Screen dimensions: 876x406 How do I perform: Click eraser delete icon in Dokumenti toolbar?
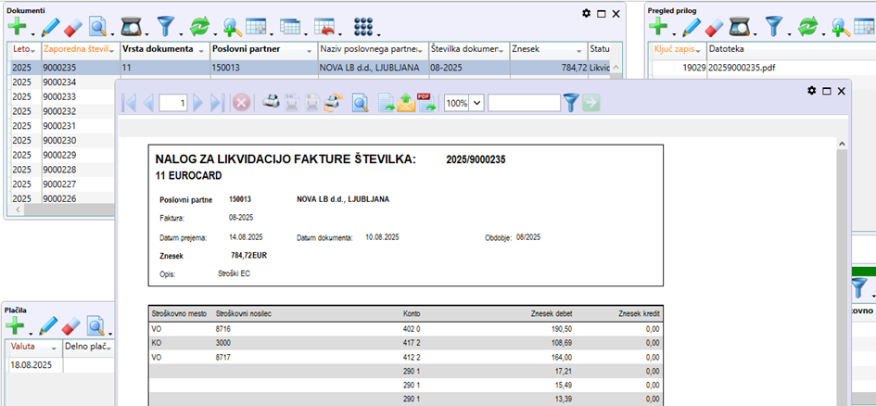tap(72, 27)
